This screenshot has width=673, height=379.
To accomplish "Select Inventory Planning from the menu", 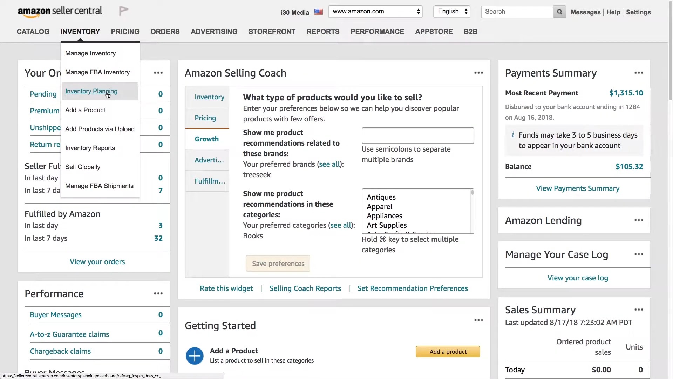I will tap(91, 91).
